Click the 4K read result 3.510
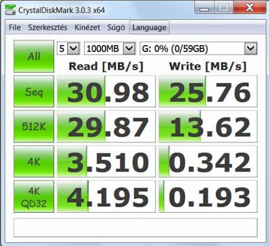The width and height of the screenshot is (269, 246). 106,161
